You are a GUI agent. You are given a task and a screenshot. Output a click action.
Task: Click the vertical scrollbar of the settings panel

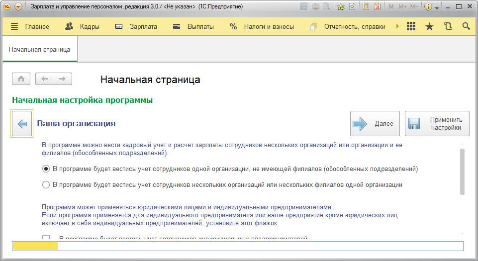tap(463, 171)
